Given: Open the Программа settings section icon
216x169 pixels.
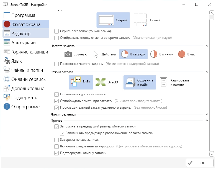Looking at the screenshot, I should (x=7, y=15).
